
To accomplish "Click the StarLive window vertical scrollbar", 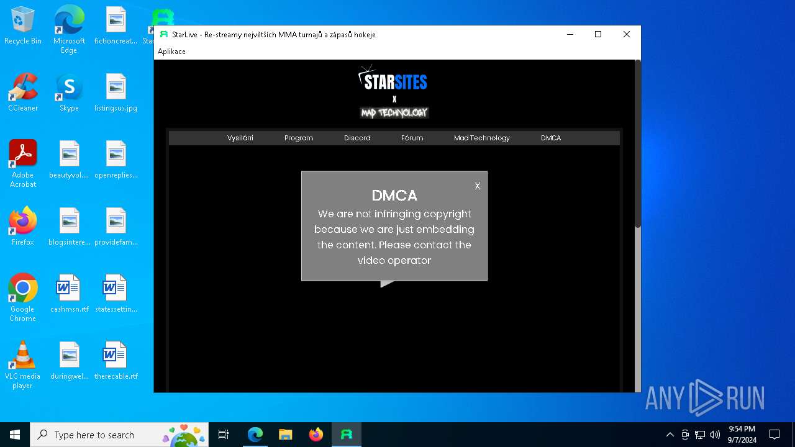I will coord(637,144).
